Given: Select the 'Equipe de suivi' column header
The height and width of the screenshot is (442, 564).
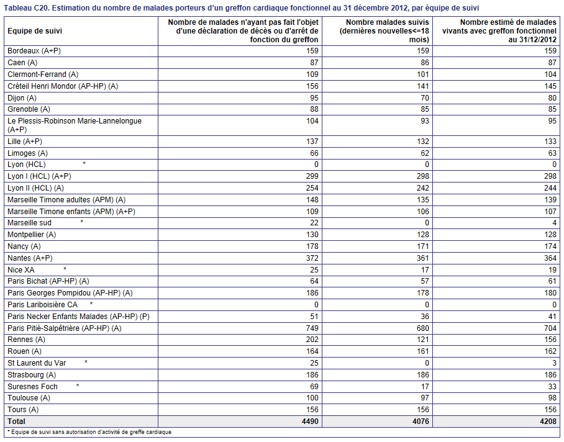Looking at the screenshot, I should pyautogui.click(x=35, y=31).
